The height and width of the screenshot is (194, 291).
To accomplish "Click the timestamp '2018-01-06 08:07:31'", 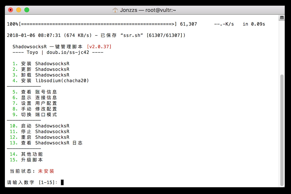I will coord(34,35).
